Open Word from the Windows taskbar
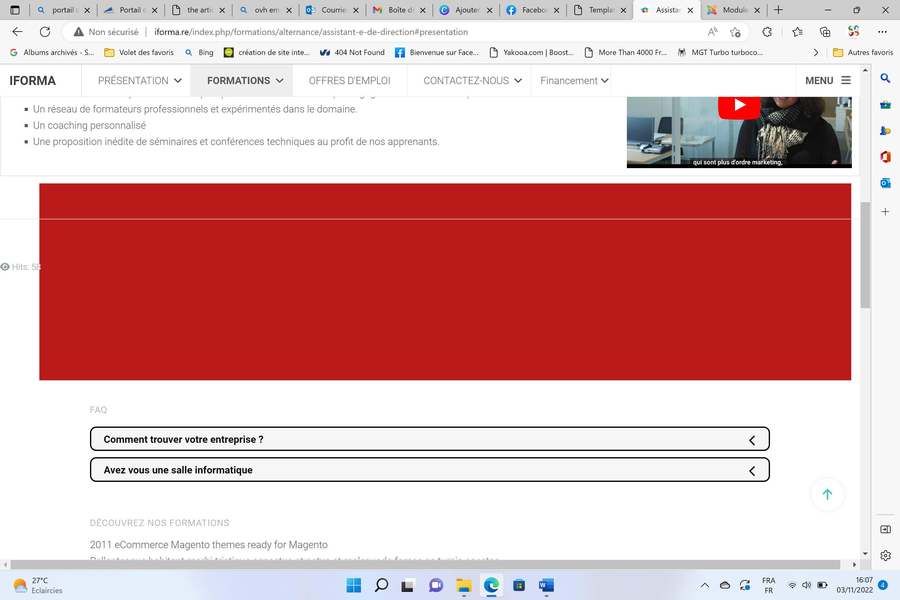 click(x=546, y=585)
